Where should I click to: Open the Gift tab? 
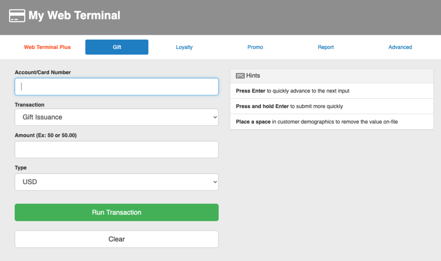click(116, 47)
